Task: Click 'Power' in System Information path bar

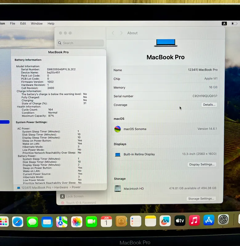Action: (x=76, y=187)
